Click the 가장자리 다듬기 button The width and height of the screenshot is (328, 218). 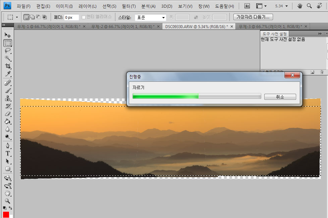pos(253,17)
